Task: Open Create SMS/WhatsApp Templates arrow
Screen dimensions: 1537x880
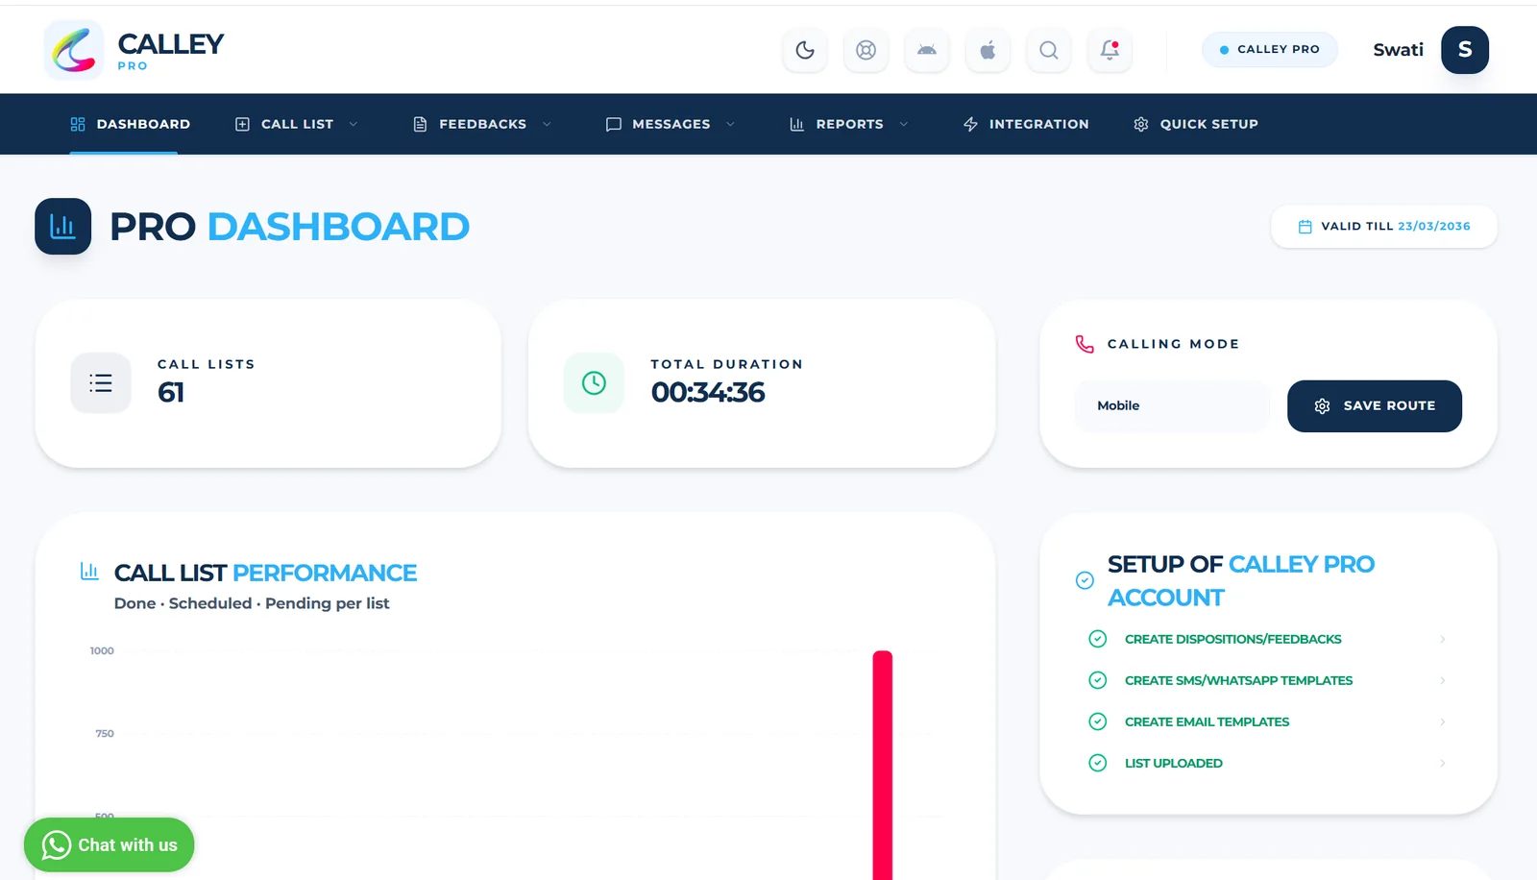Action: pos(1442,680)
